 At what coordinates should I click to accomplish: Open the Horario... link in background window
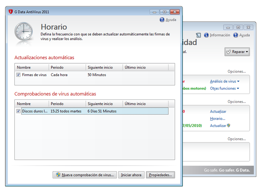pyautogui.click(x=217, y=118)
